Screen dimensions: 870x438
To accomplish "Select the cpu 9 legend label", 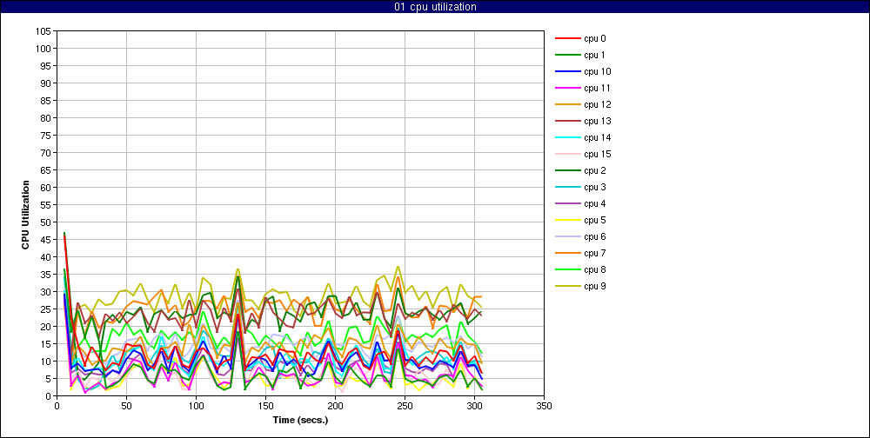I will pyautogui.click(x=595, y=287).
